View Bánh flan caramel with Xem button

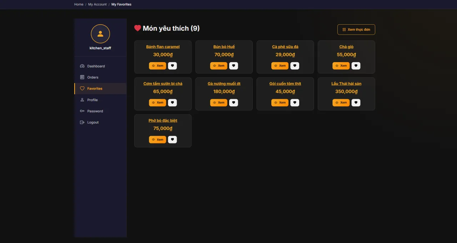157,66
